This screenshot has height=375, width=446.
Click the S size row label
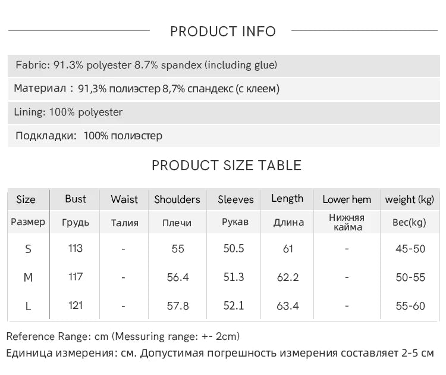point(28,249)
